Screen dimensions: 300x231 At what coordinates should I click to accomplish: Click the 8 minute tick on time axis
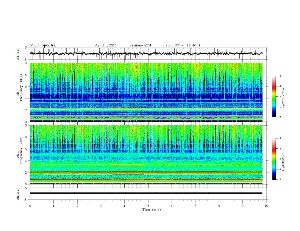click(219, 206)
